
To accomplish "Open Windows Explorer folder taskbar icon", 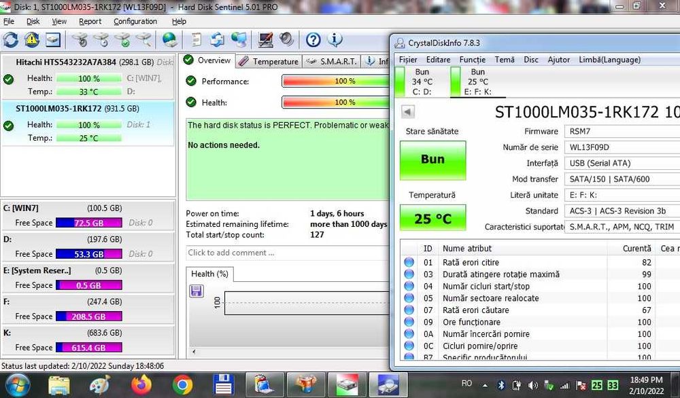I will coord(59,384).
